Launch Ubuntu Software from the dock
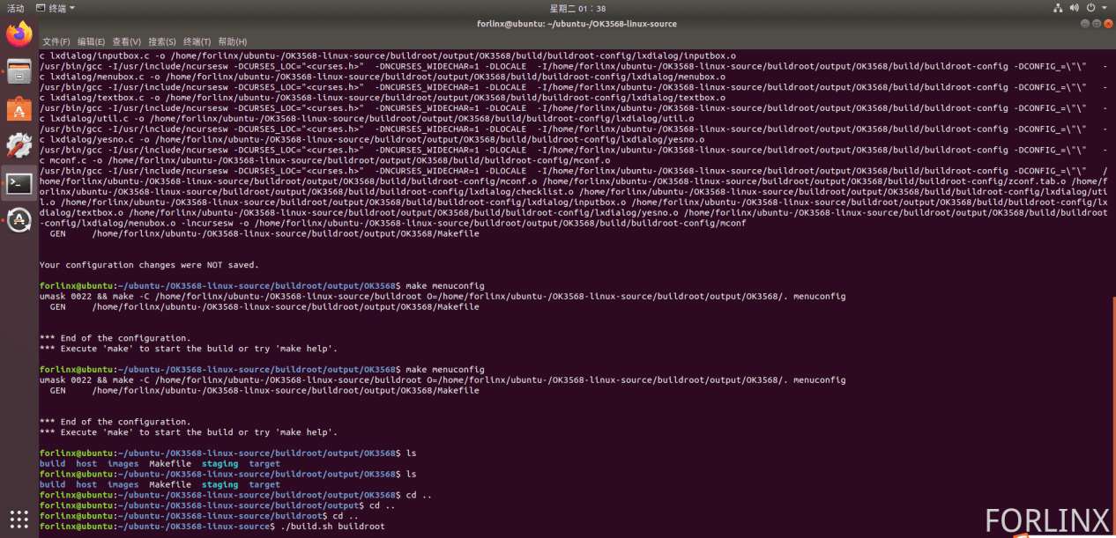This screenshot has height=538, width=1116. pos(19,109)
